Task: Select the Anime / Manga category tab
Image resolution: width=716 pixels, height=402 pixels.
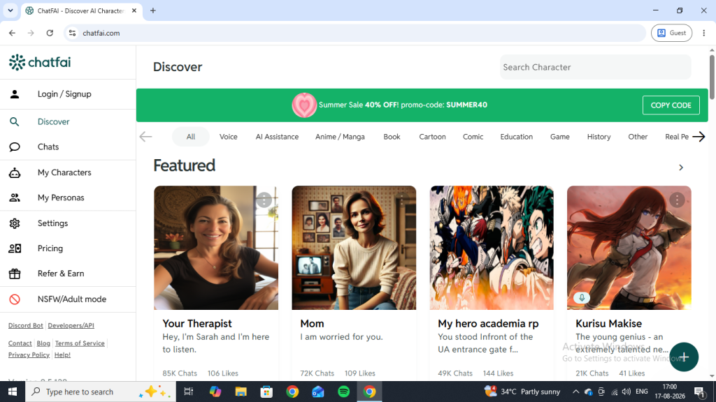Action: tap(340, 137)
